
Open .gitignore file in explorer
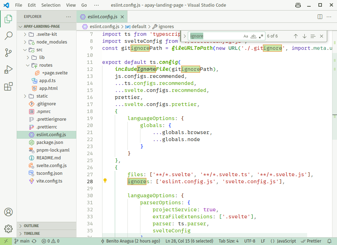(46, 104)
